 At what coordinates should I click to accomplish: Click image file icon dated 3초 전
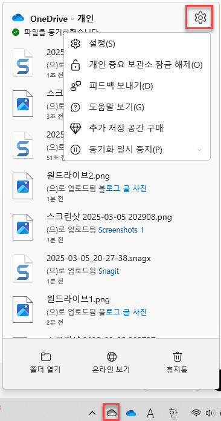tap(23, 104)
